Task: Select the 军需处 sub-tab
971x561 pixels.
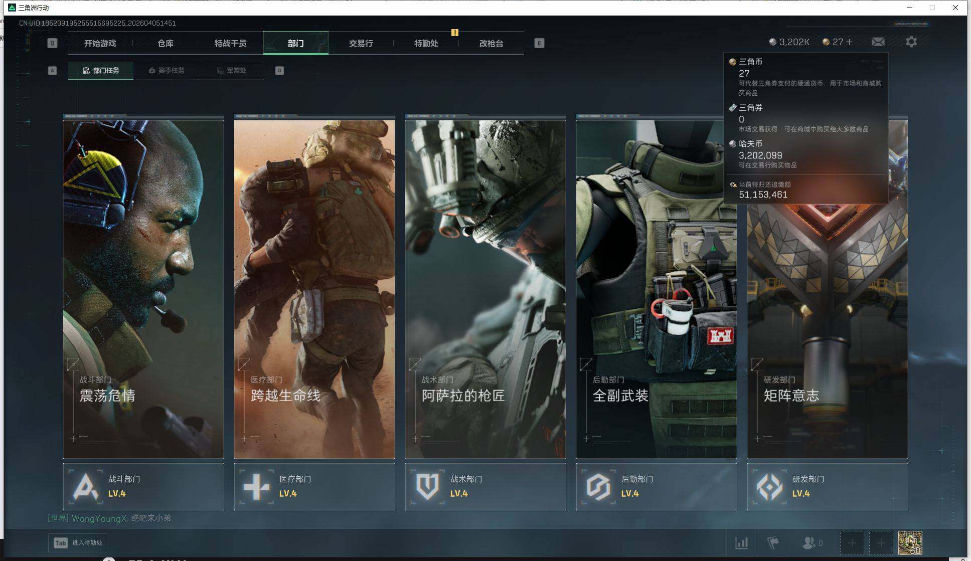Action: [231, 71]
